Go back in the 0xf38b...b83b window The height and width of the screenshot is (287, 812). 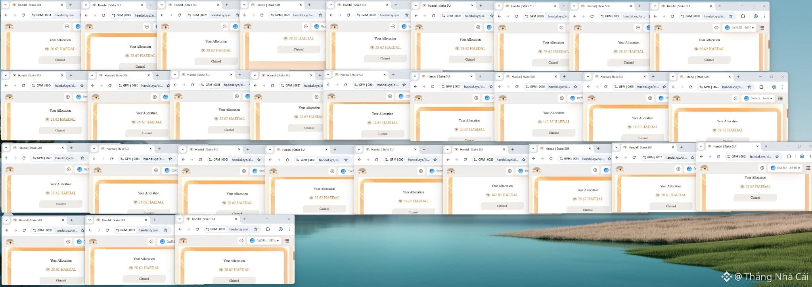click(180, 229)
